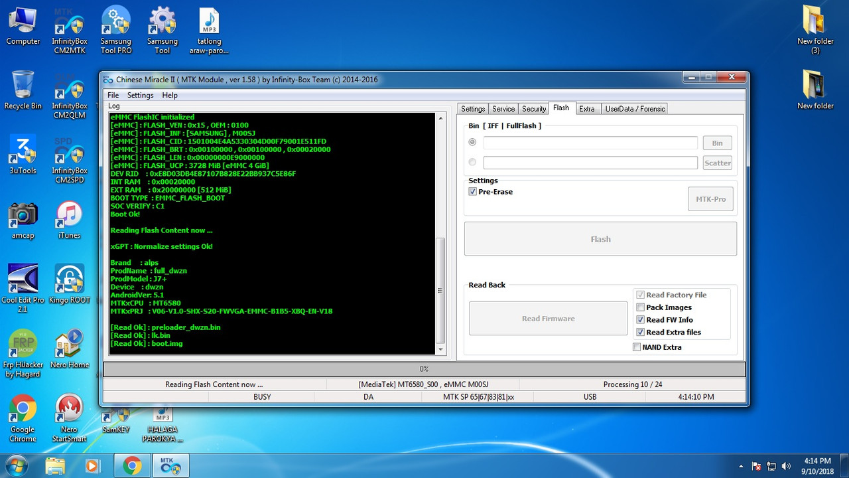
Task: Click the Scatter file path field
Action: click(x=590, y=163)
